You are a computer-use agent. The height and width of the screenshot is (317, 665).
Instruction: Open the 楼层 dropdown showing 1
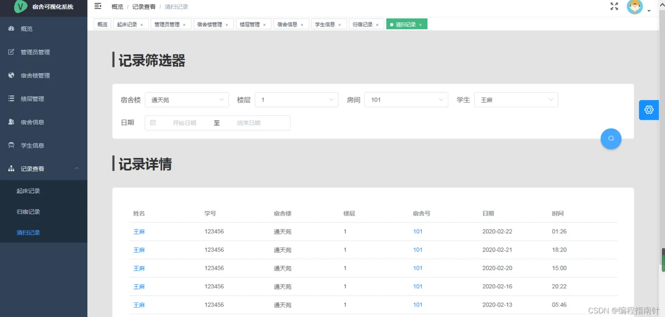pyautogui.click(x=297, y=100)
